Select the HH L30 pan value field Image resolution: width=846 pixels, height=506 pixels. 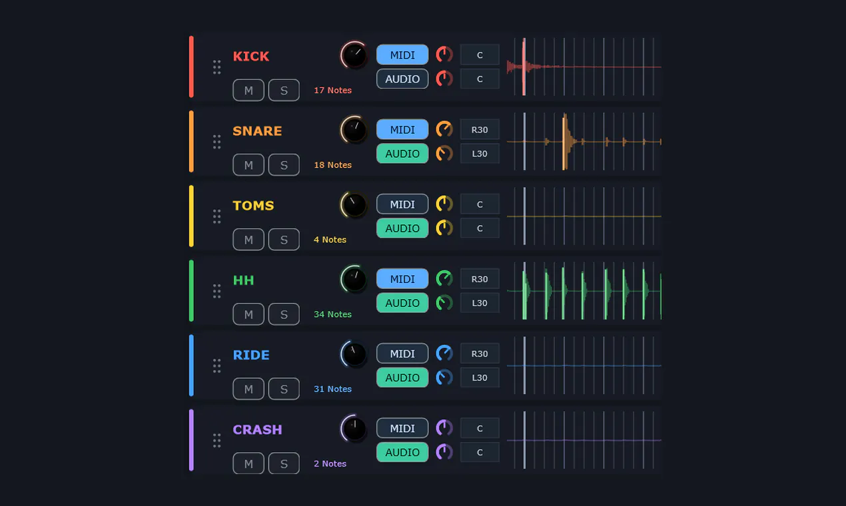[x=480, y=303]
